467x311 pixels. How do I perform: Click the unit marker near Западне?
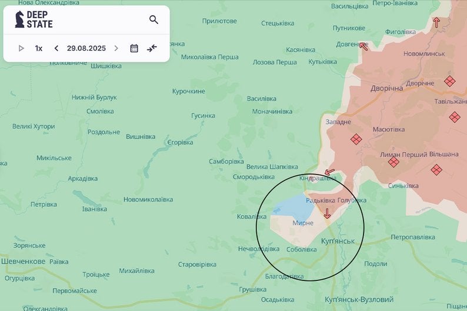356,139
